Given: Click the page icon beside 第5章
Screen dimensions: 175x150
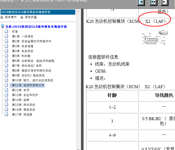Looking at the screenshot, I should [7, 56].
